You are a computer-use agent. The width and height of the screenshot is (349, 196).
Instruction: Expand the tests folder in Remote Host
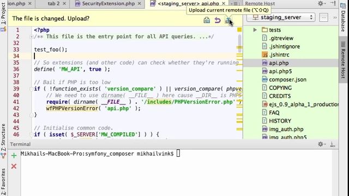pos(255,29)
